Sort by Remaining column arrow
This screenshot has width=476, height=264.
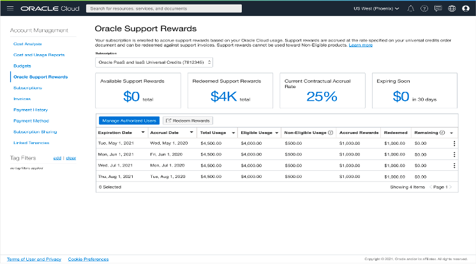(451, 133)
